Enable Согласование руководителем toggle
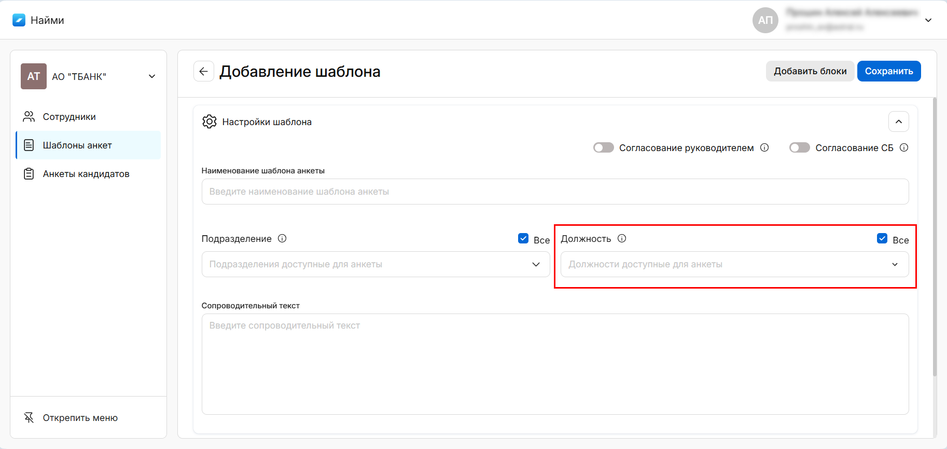This screenshot has height=449, width=947. pyautogui.click(x=603, y=148)
